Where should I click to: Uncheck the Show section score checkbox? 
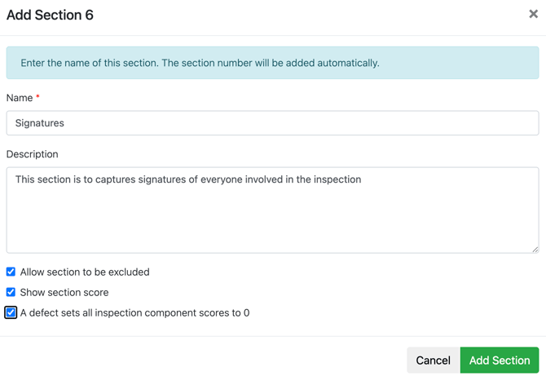click(x=11, y=292)
